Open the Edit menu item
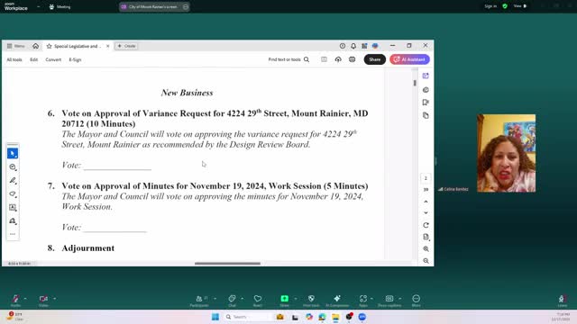The image size is (577, 324). [x=34, y=59]
